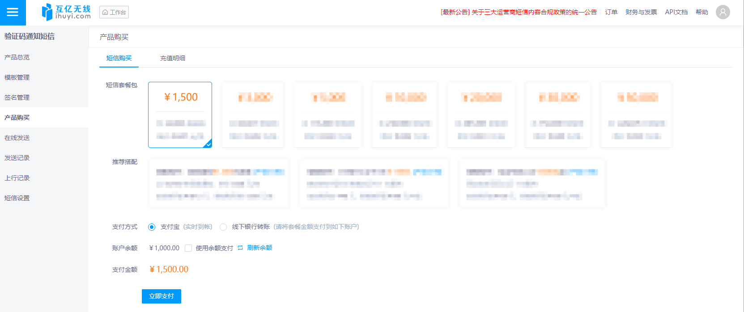Viewport: 744px width, 312px height.
Task: Open 模板管理 in sidebar
Action: (x=17, y=77)
